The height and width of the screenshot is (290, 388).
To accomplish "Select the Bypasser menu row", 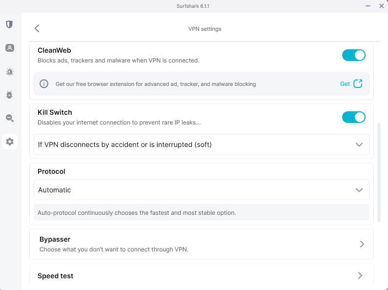I will click(x=195, y=244).
